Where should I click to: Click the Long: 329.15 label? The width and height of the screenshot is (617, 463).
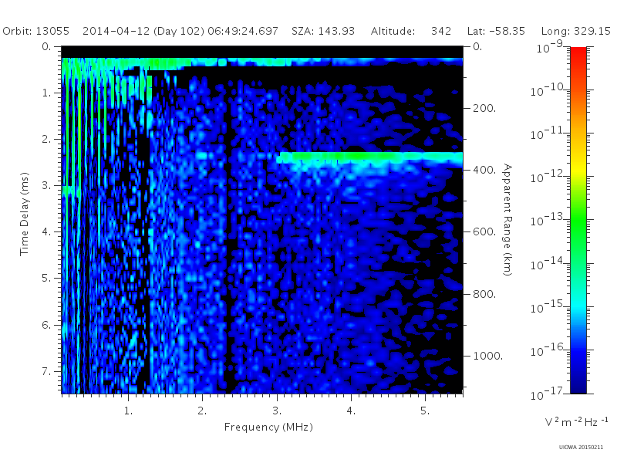click(575, 32)
